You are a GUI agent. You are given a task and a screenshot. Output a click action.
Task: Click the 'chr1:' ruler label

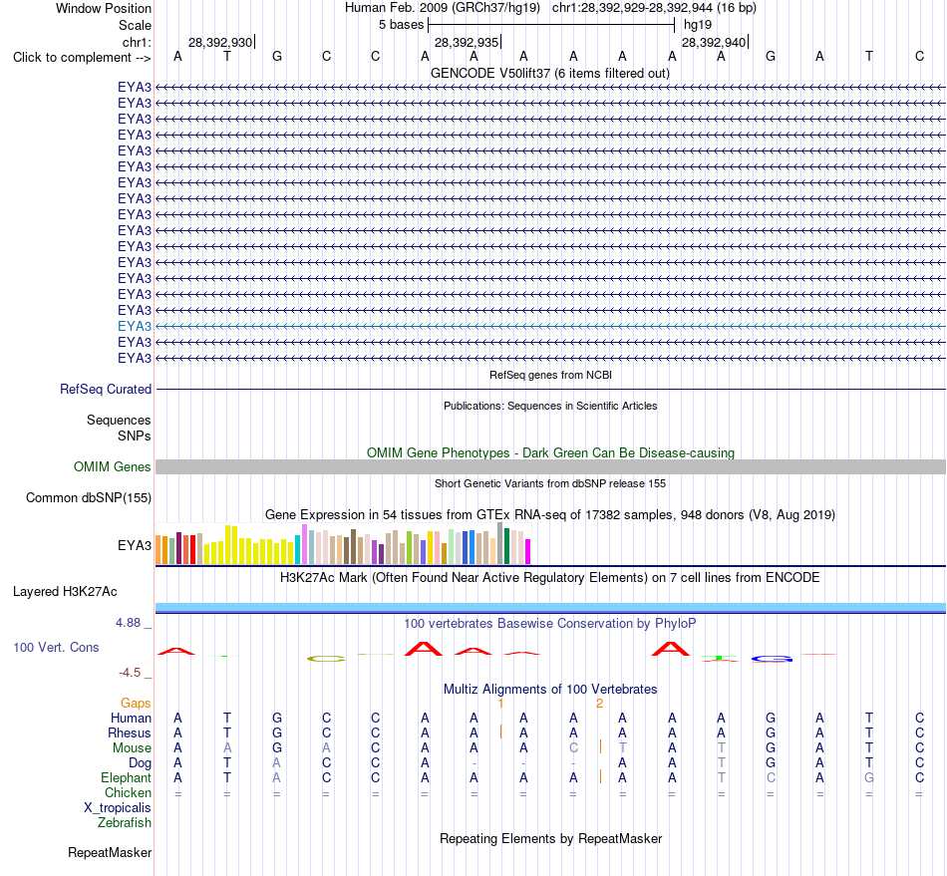(137, 42)
